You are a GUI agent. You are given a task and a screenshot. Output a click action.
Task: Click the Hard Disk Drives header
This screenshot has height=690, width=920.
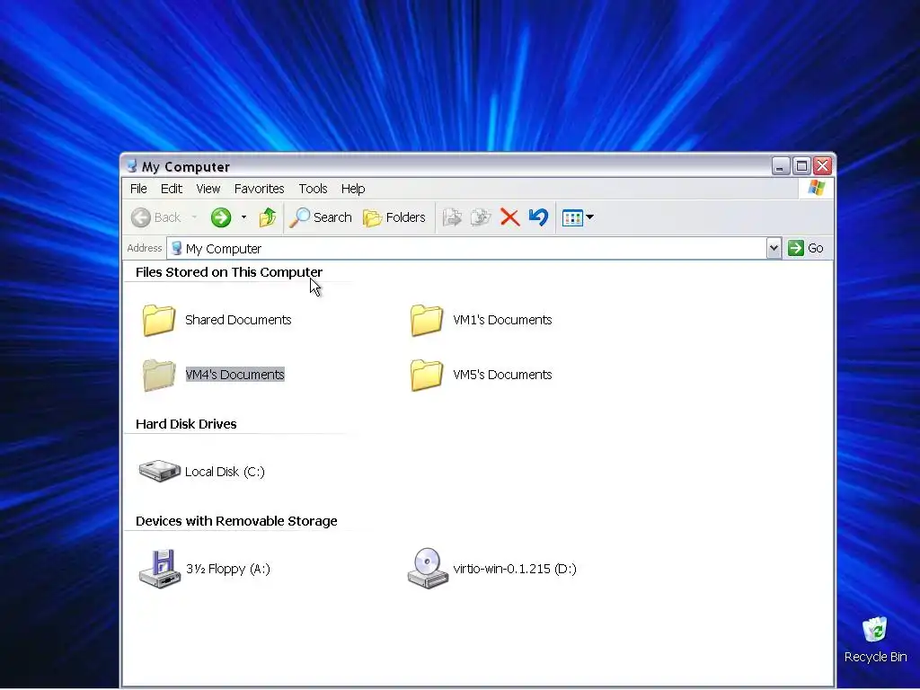(x=186, y=424)
